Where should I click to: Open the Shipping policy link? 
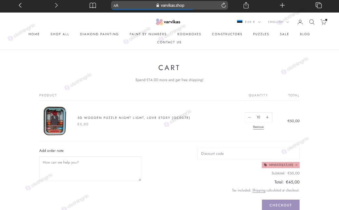(259, 190)
